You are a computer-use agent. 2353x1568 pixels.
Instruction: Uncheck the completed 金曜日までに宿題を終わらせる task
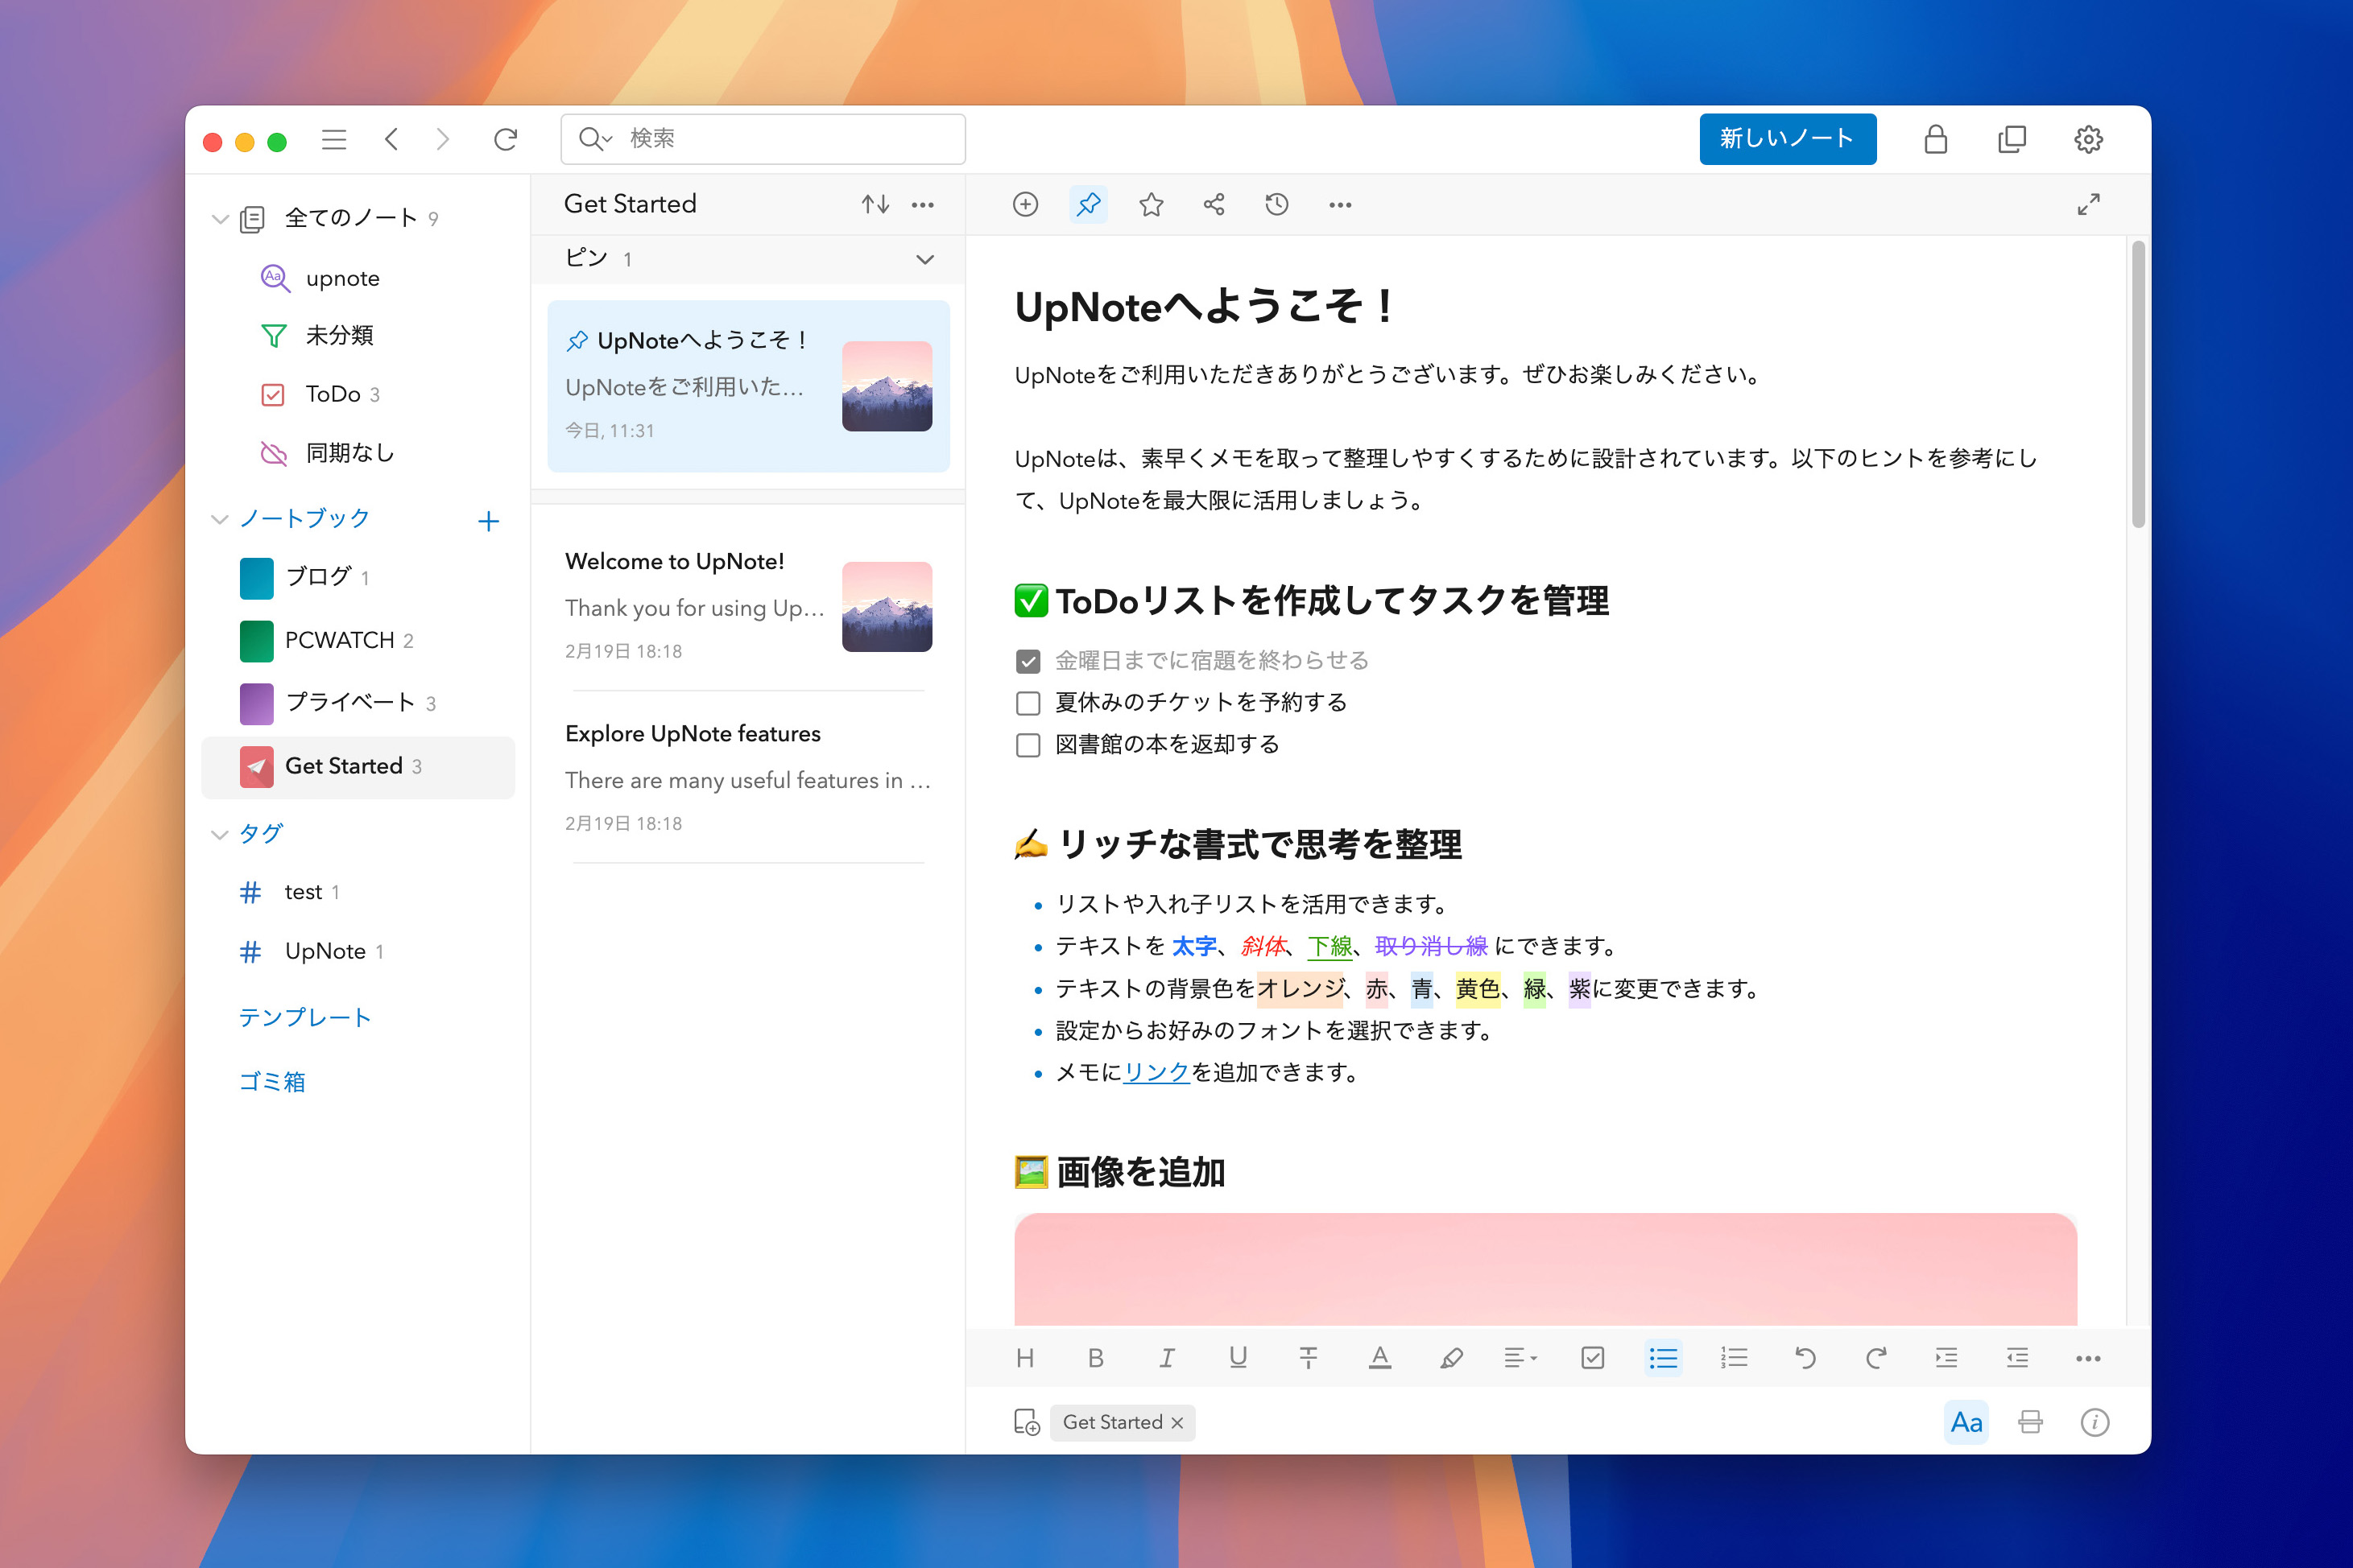1028,660
